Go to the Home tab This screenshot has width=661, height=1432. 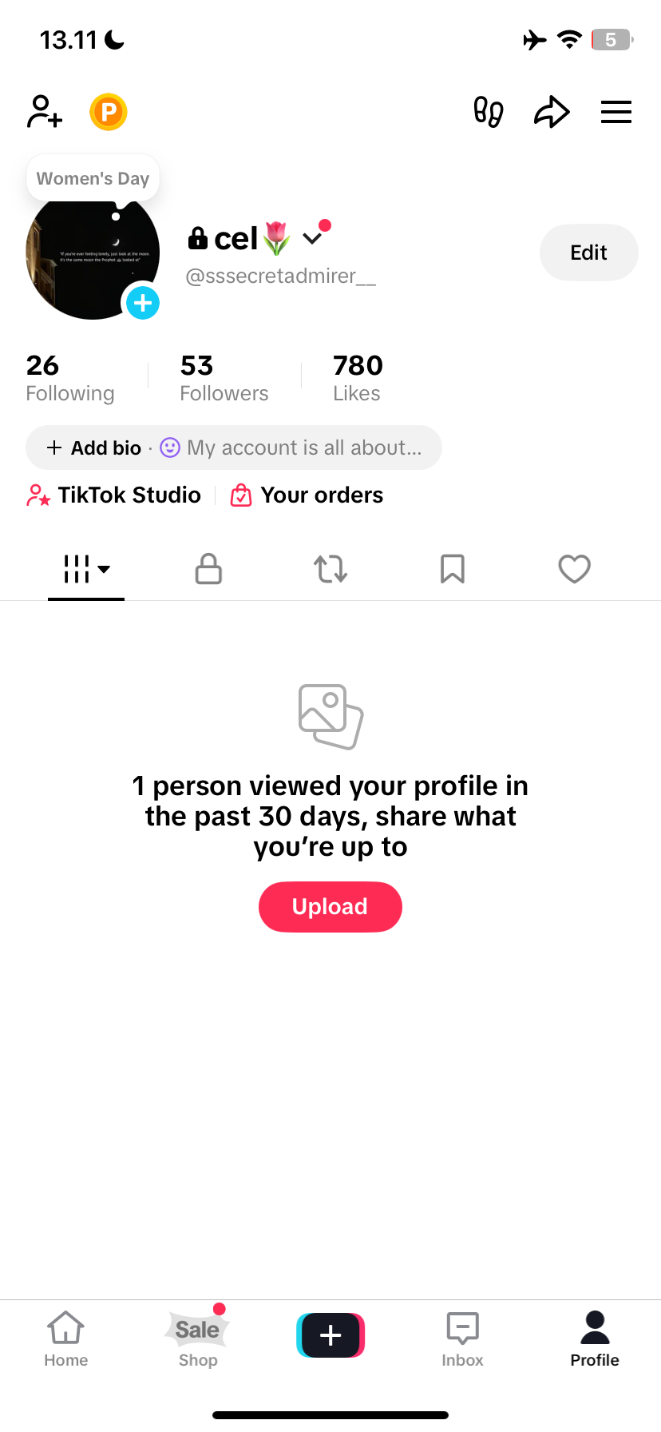(66, 1339)
